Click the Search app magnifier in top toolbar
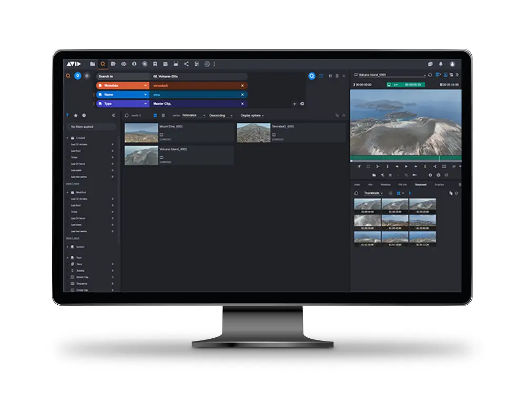The image size is (526, 394). coord(103,64)
